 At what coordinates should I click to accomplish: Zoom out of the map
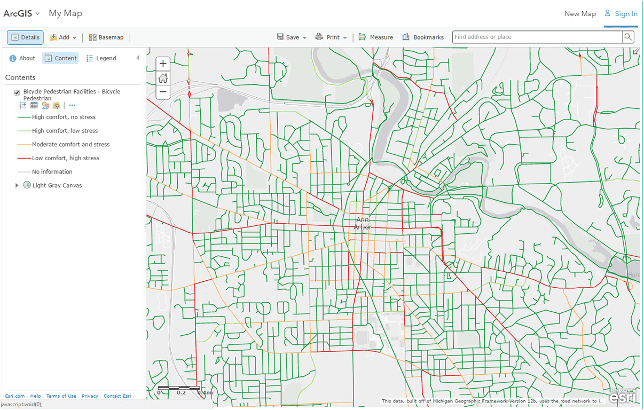[x=163, y=92]
